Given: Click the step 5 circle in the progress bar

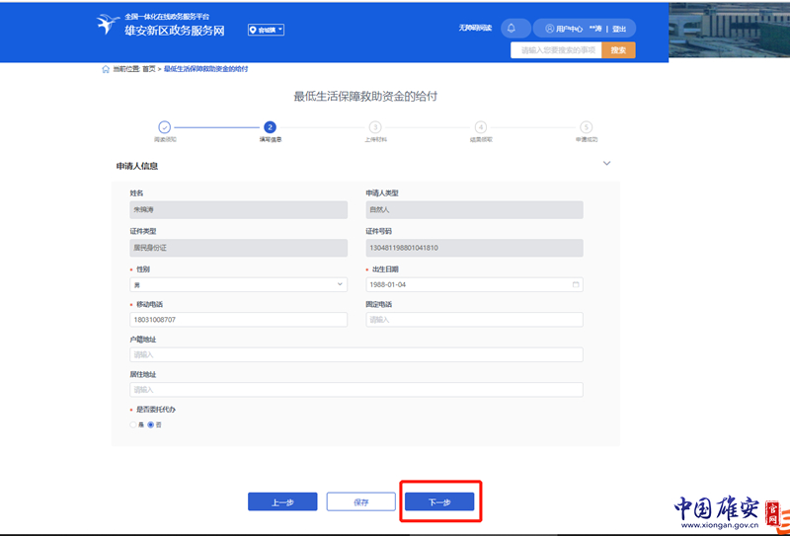Looking at the screenshot, I should 586,127.
